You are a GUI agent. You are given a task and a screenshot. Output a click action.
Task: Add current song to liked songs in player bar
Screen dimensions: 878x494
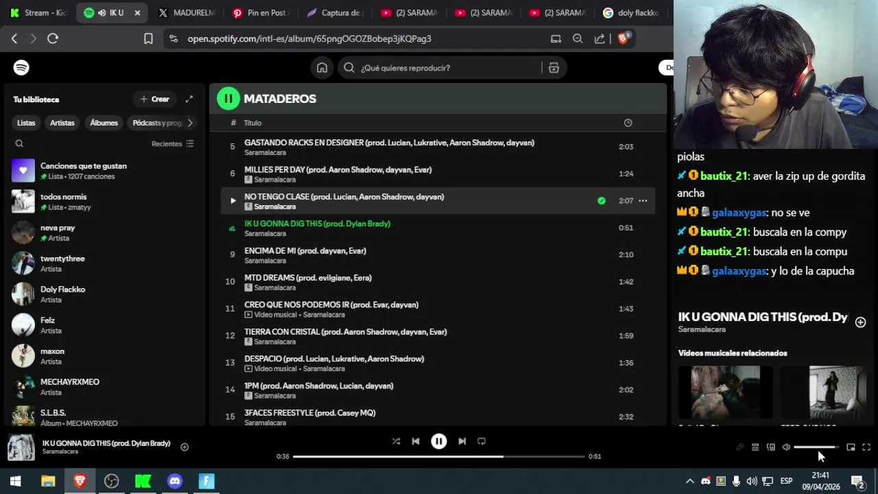tap(185, 447)
